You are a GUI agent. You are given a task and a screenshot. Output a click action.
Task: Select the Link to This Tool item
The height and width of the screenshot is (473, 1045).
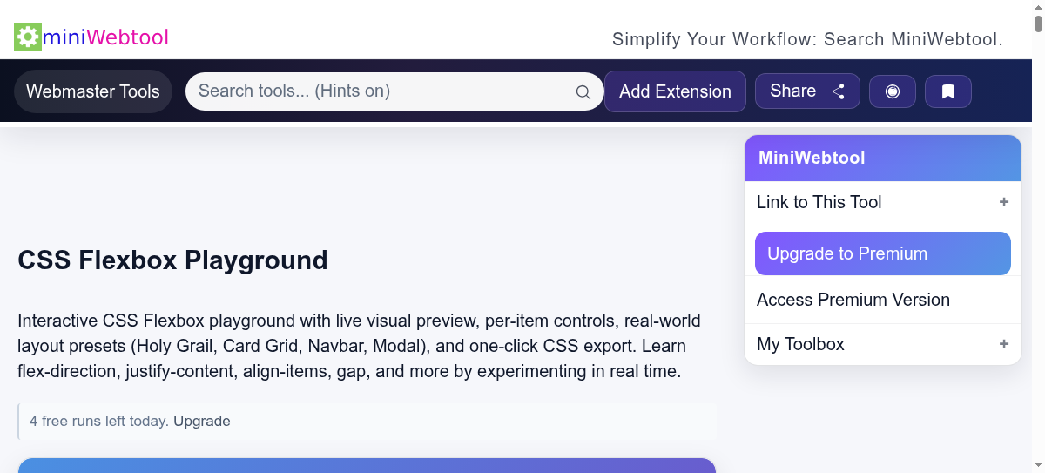click(x=819, y=202)
